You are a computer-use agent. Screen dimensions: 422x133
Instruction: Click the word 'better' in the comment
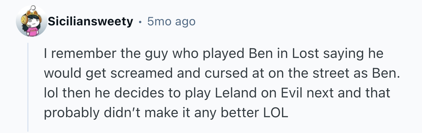236,113
